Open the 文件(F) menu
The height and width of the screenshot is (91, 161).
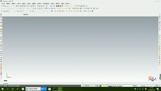pyautogui.click(x=3, y=4)
